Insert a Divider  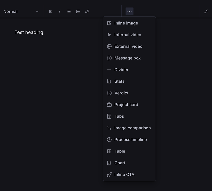[129, 70]
